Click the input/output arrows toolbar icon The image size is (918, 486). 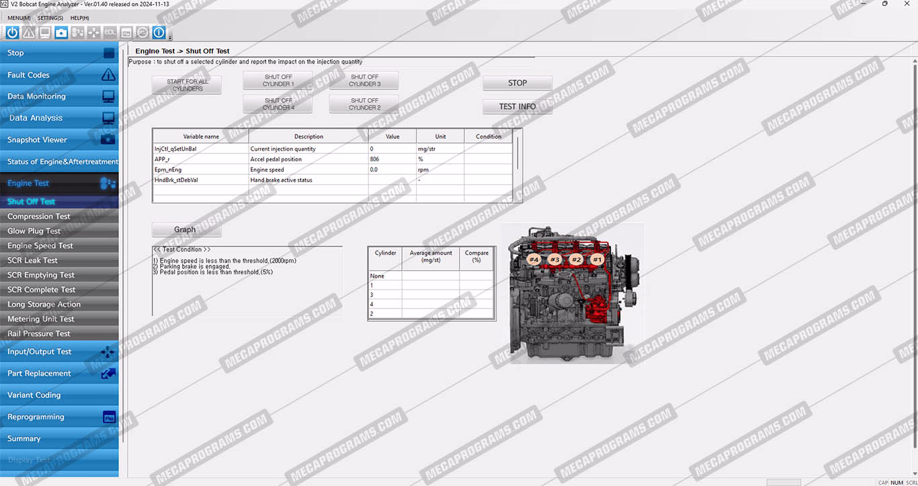(93, 32)
